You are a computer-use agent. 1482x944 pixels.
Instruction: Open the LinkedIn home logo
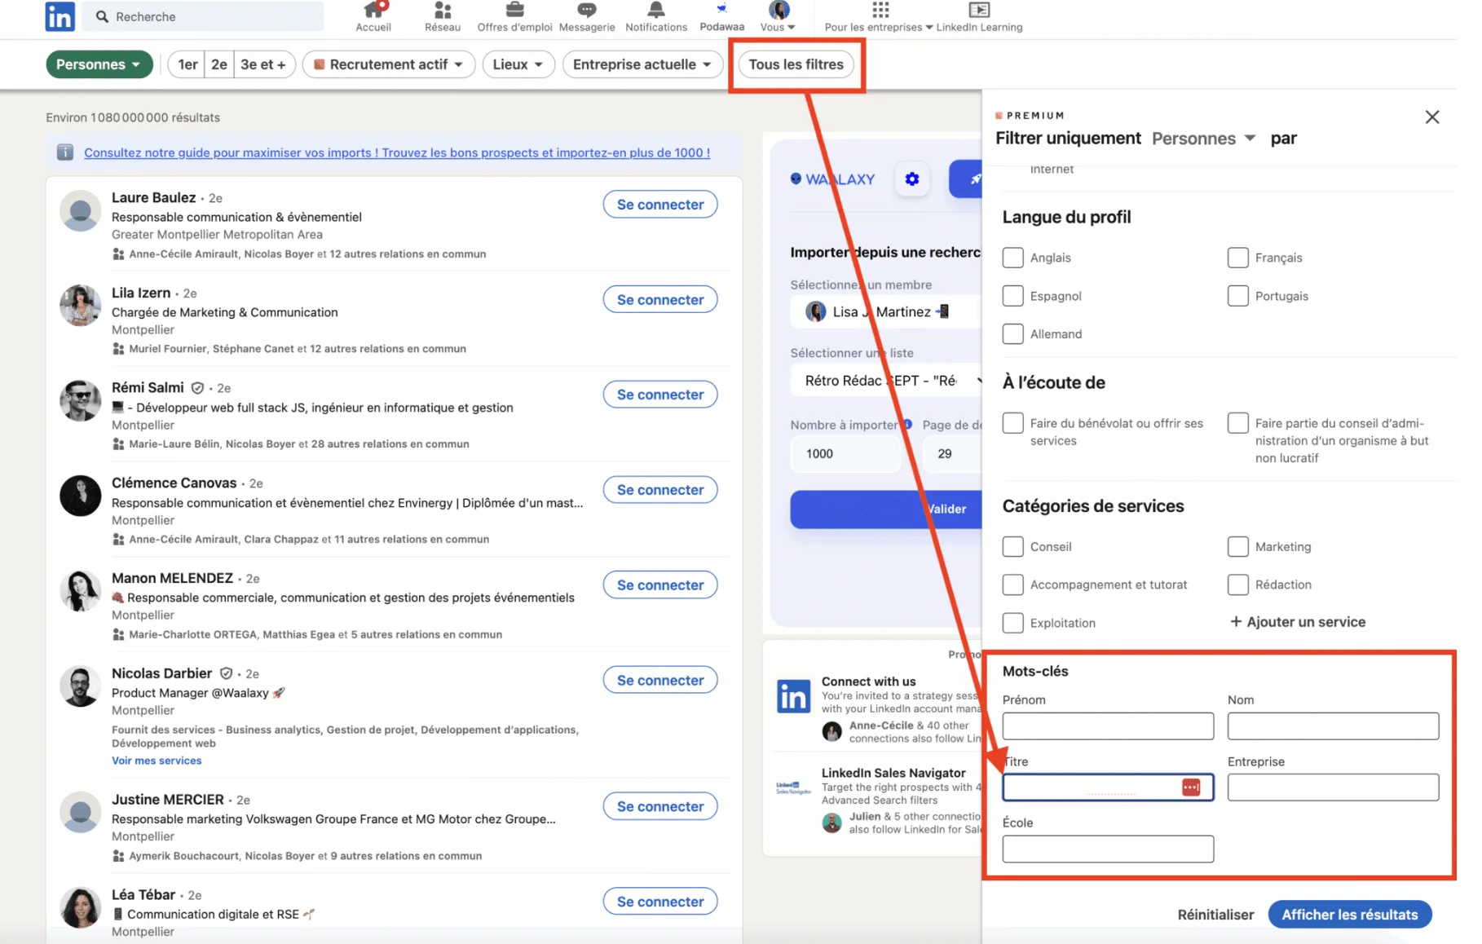[x=60, y=16]
